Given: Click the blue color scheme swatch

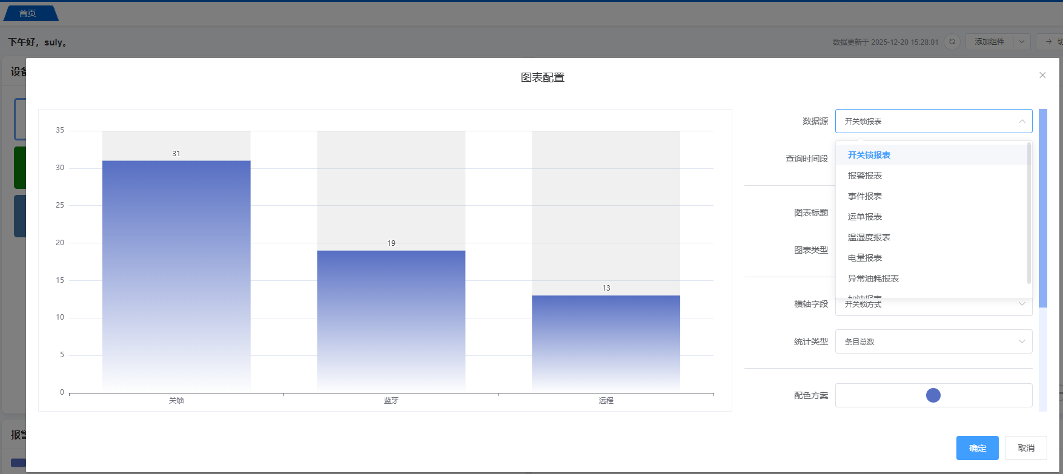Looking at the screenshot, I should click(933, 395).
